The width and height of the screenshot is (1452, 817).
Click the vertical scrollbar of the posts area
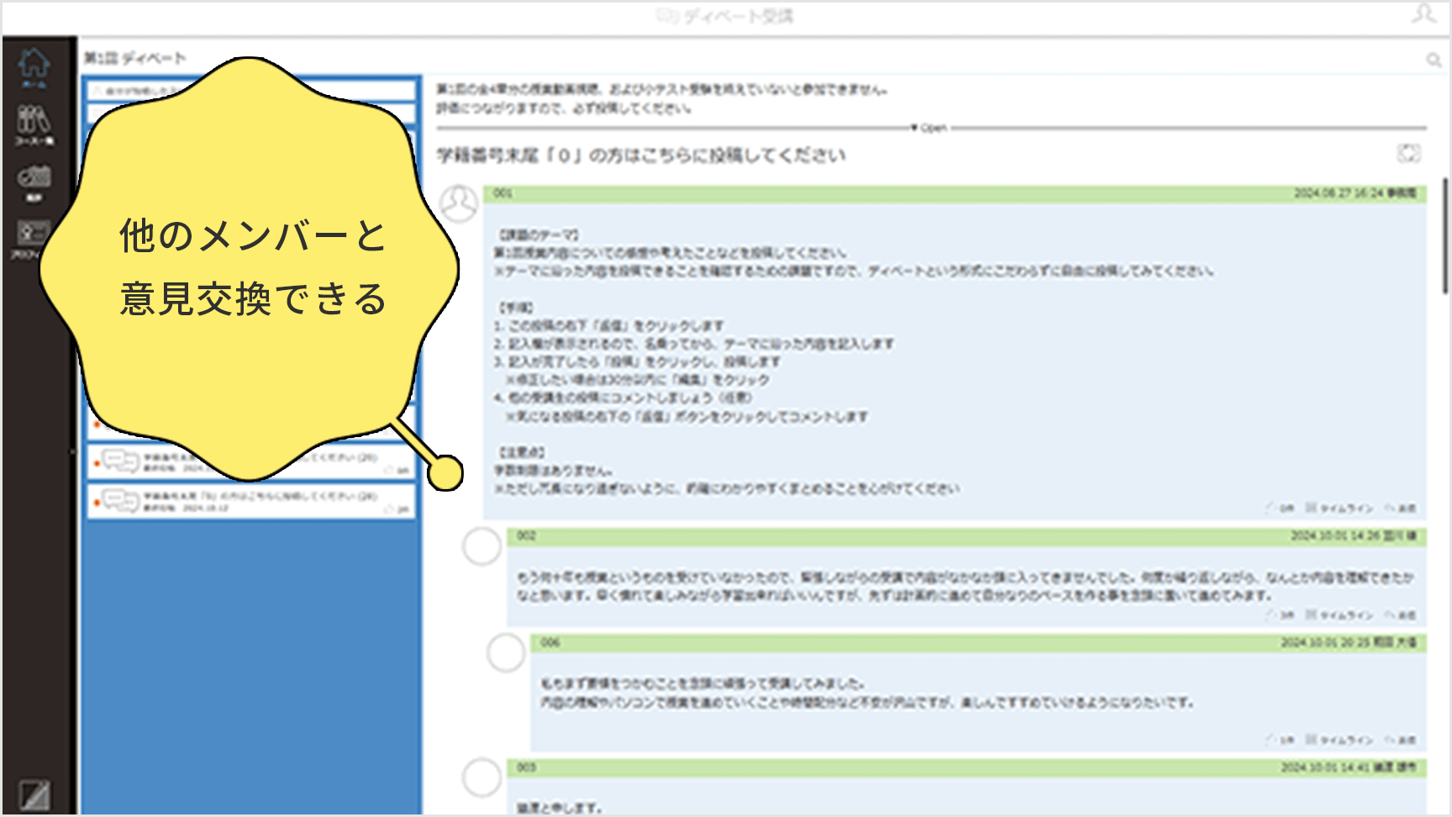click(1445, 235)
